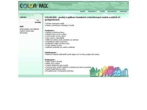Click the vyhledat sidebar label
The height and width of the screenshot is (110, 147).
point(23,17)
